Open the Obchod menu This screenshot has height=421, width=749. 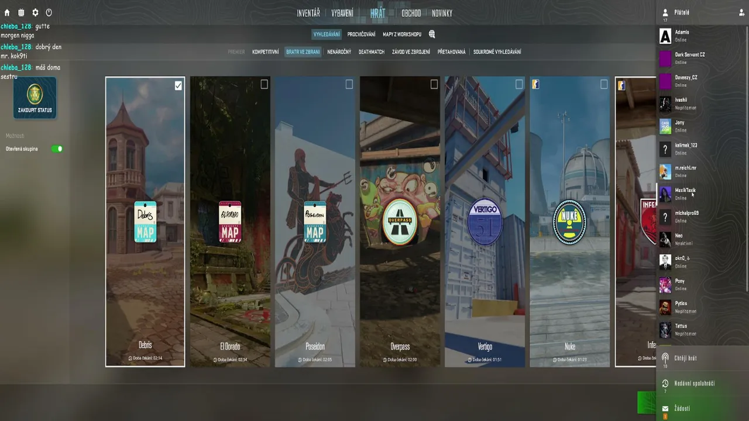(x=411, y=13)
